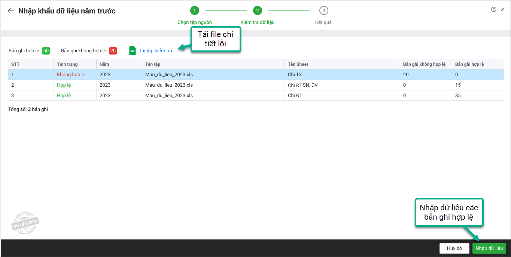The image size is (511, 257).
Task: Close the import dialog with X
Action: pyautogui.click(x=503, y=10)
